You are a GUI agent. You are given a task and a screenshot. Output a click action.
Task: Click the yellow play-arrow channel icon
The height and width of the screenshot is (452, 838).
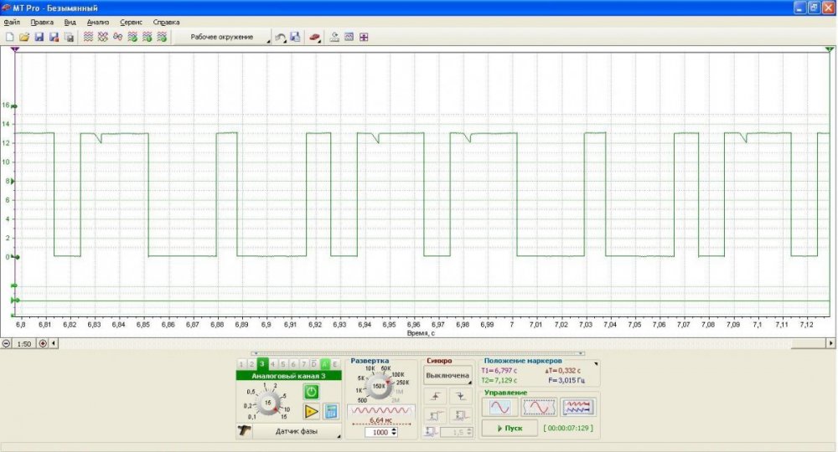[311, 411]
